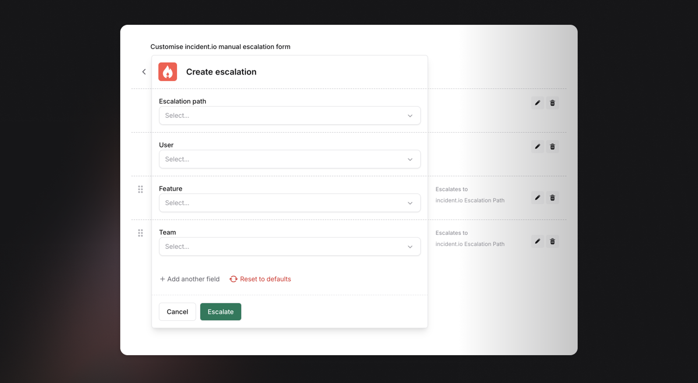
Task: Edit the Escalation path field with pencil icon
Action: 537,103
